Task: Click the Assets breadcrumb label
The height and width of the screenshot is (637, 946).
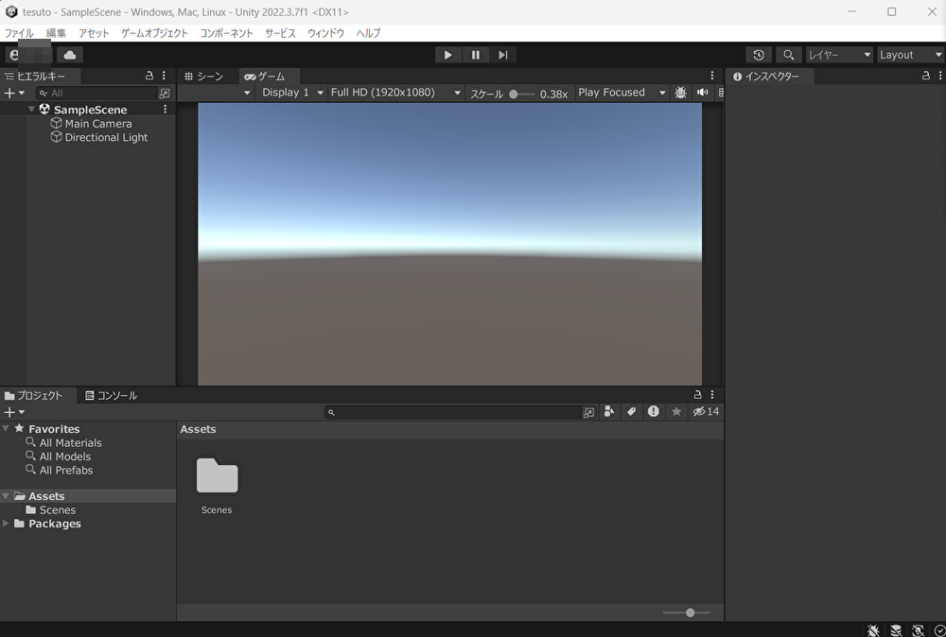Action: point(198,429)
